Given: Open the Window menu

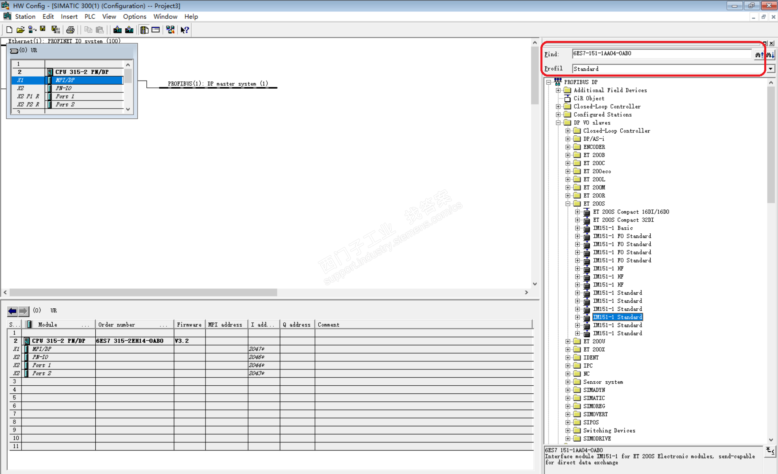Looking at the screenshot, I should tap(165, 17).
